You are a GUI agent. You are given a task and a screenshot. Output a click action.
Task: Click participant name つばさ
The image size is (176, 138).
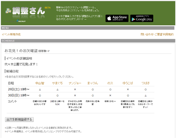point(146,83)
